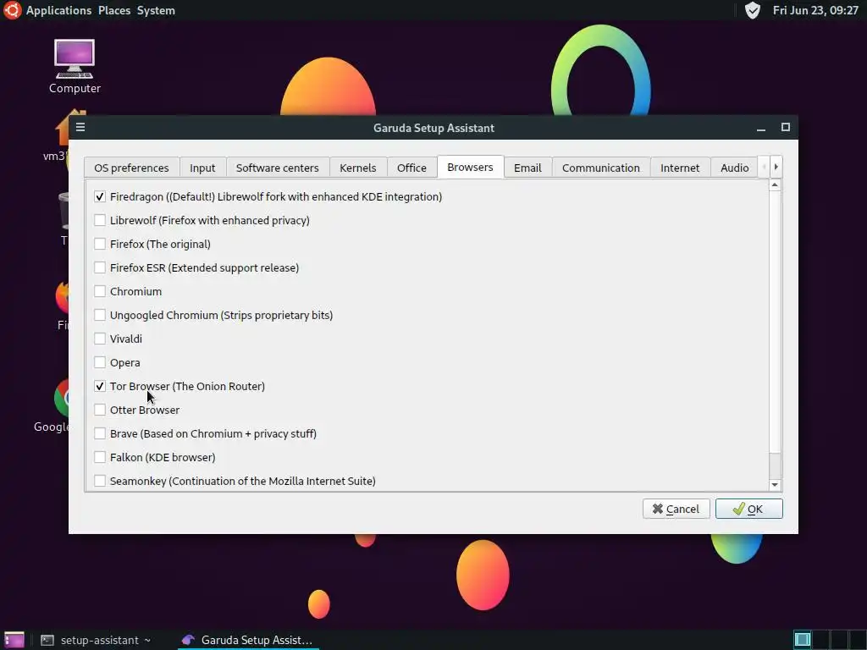The height and width of the screenshot is (650, 867).
Task: Switch to the OS preferences tab
Action: click(x=131, y=168)
